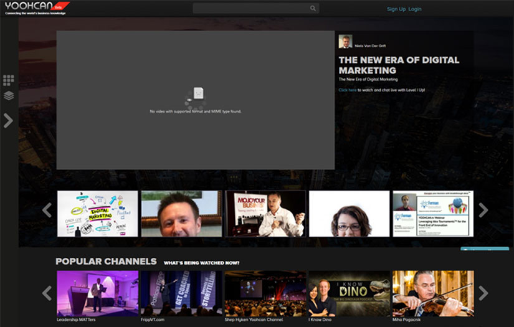Screen dimensions: 514x327
Task: Click the FrippVT.com caption
Action: [x=153, y=320]
